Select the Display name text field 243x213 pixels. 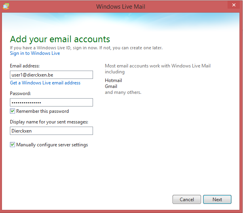(x=51, y=131)
